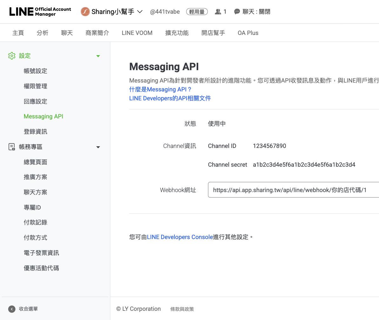Viewport: 379px width, 320px height.
Task: Open the 商業簡介 tab
Action: [97, 33]
